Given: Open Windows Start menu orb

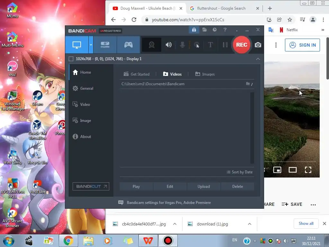Looking at the screenshot, I should 9,241.
